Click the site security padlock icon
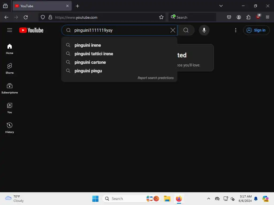 (x=50, y=17)
